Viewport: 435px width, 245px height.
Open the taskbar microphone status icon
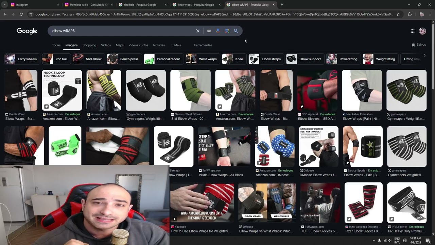click(379, 241)
